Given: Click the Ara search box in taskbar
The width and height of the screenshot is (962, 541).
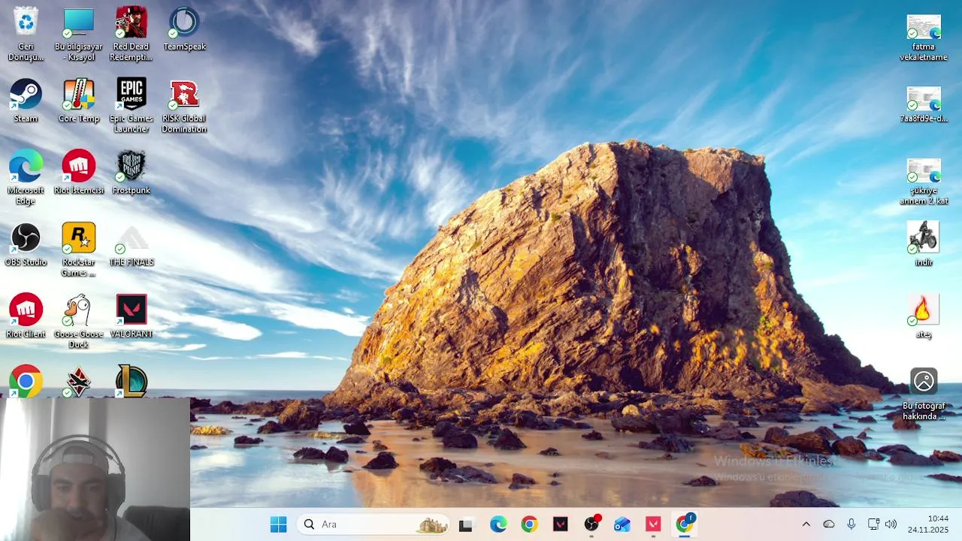Looking at the screenshot, I should [374, 524].
